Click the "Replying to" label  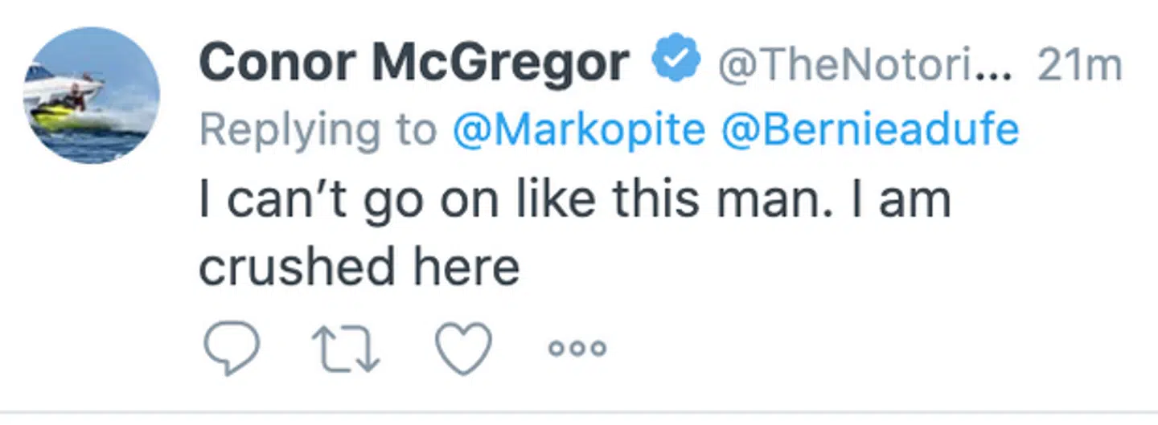tap(318, 131)
